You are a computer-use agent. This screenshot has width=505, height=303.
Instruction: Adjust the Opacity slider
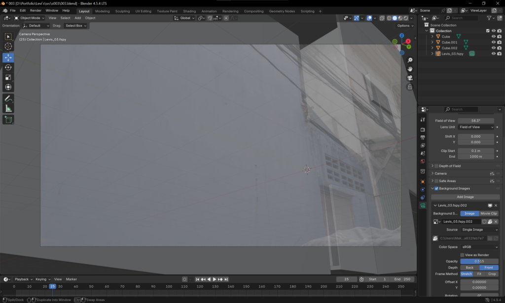click(479, 261)
